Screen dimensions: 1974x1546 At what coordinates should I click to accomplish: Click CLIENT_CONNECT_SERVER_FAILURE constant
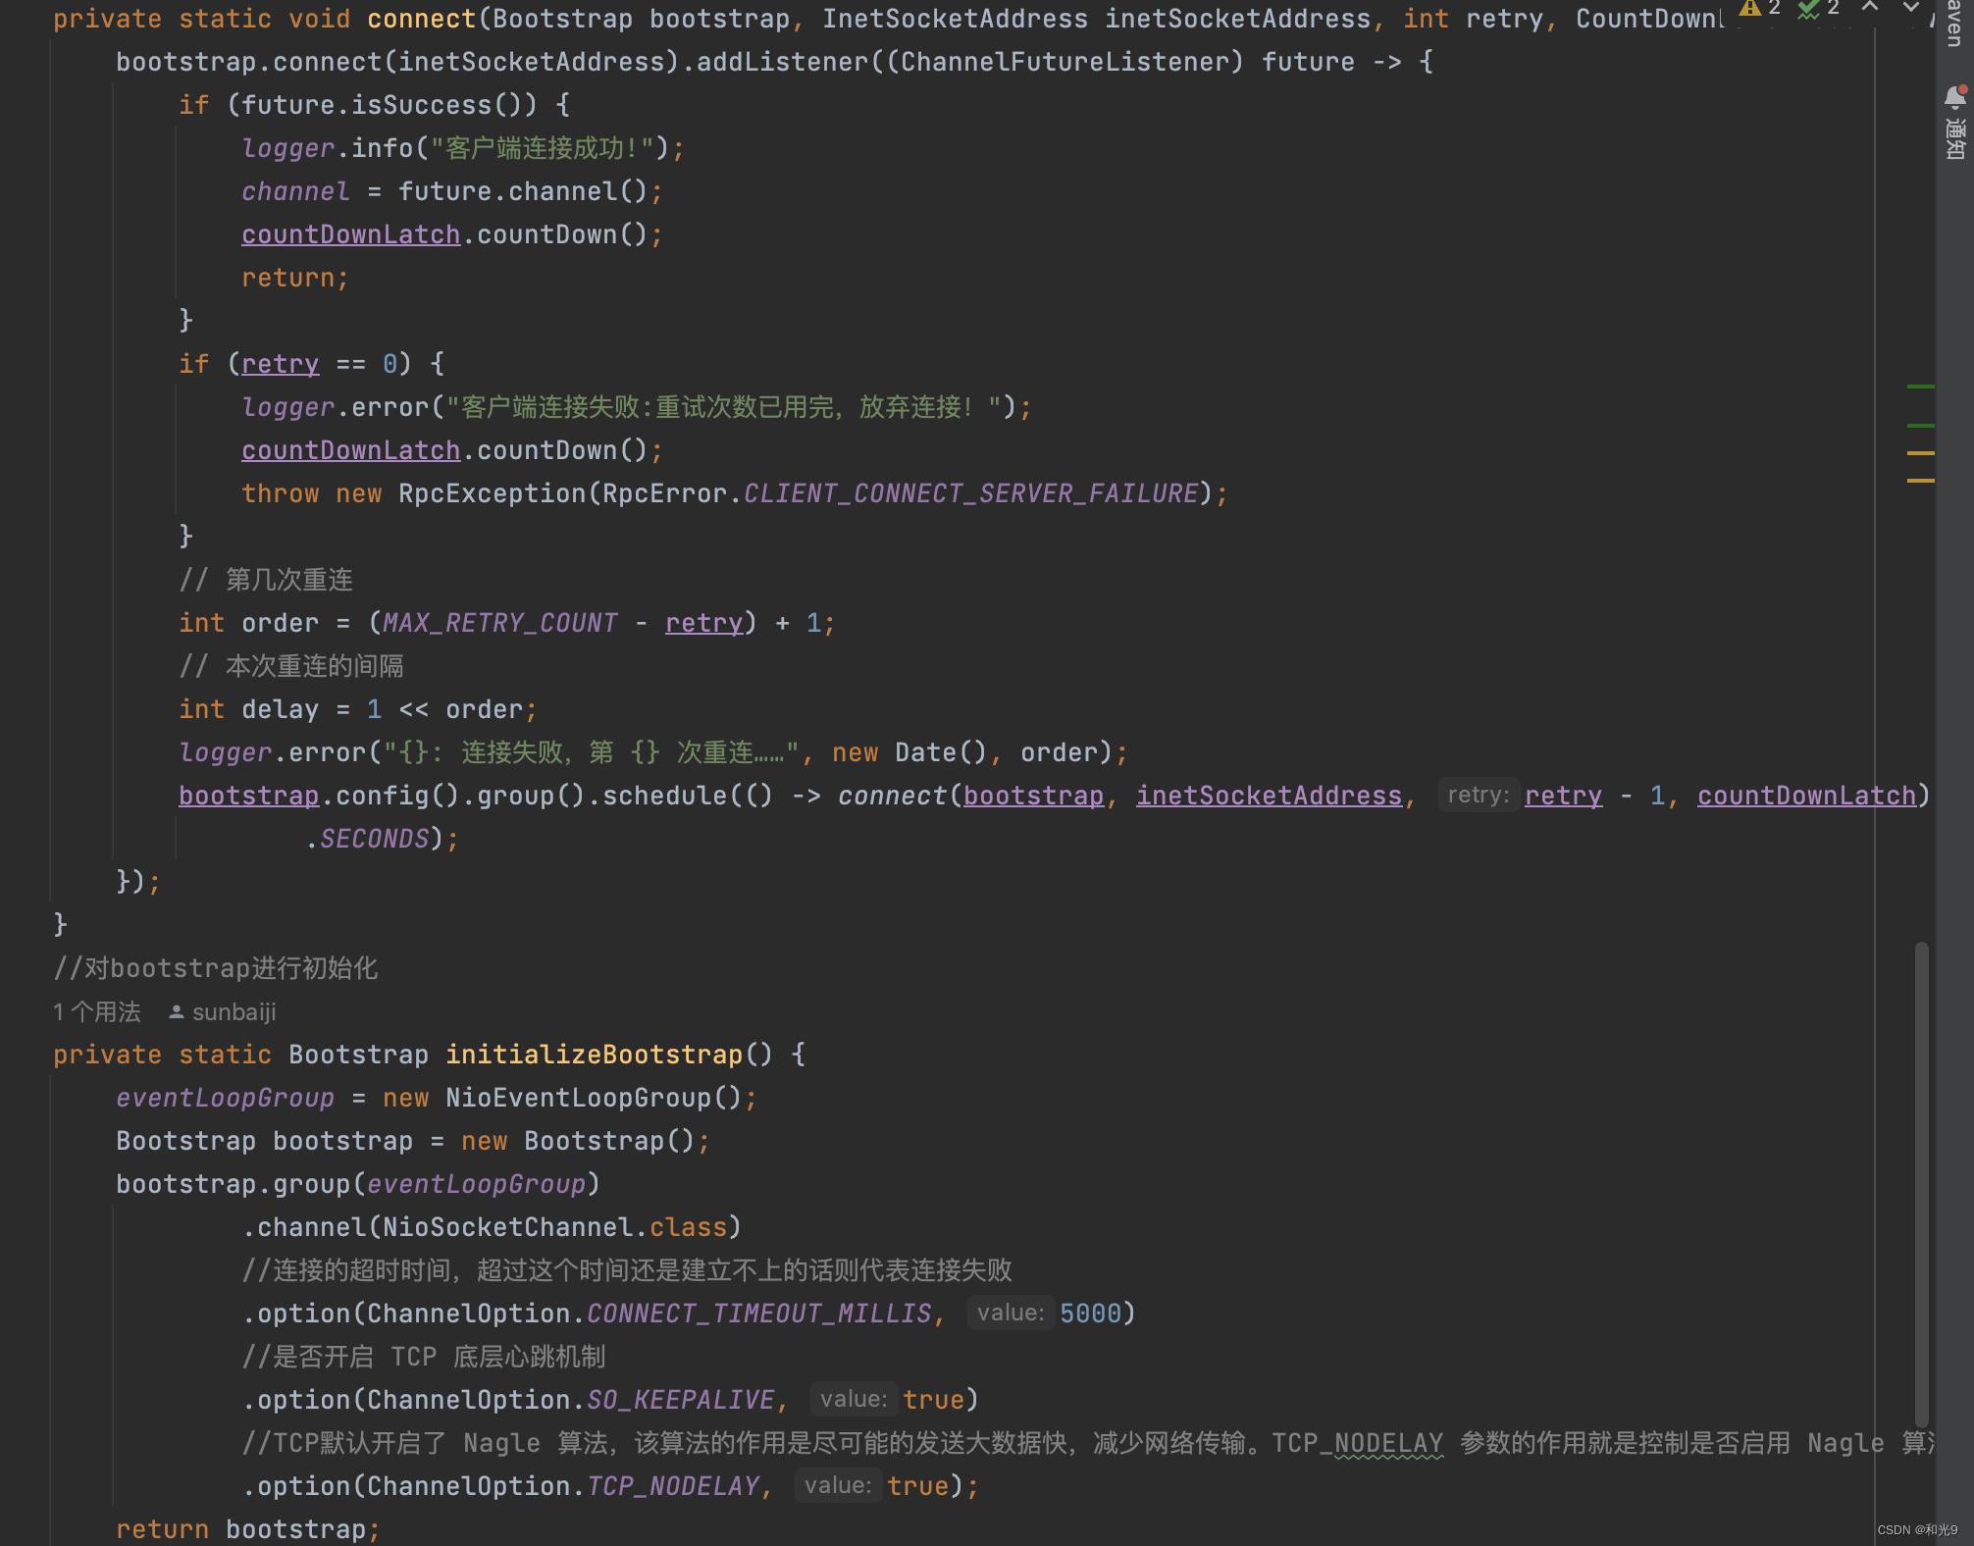pos(971,493)
